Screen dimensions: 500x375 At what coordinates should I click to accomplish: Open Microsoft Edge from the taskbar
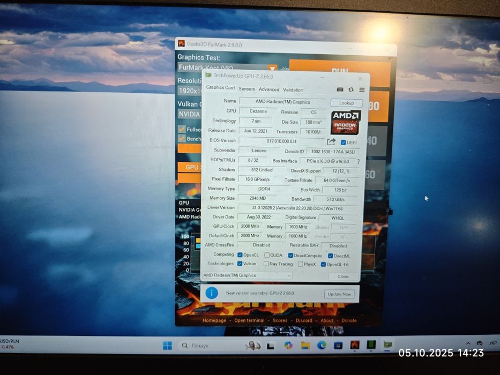(322, 344)
